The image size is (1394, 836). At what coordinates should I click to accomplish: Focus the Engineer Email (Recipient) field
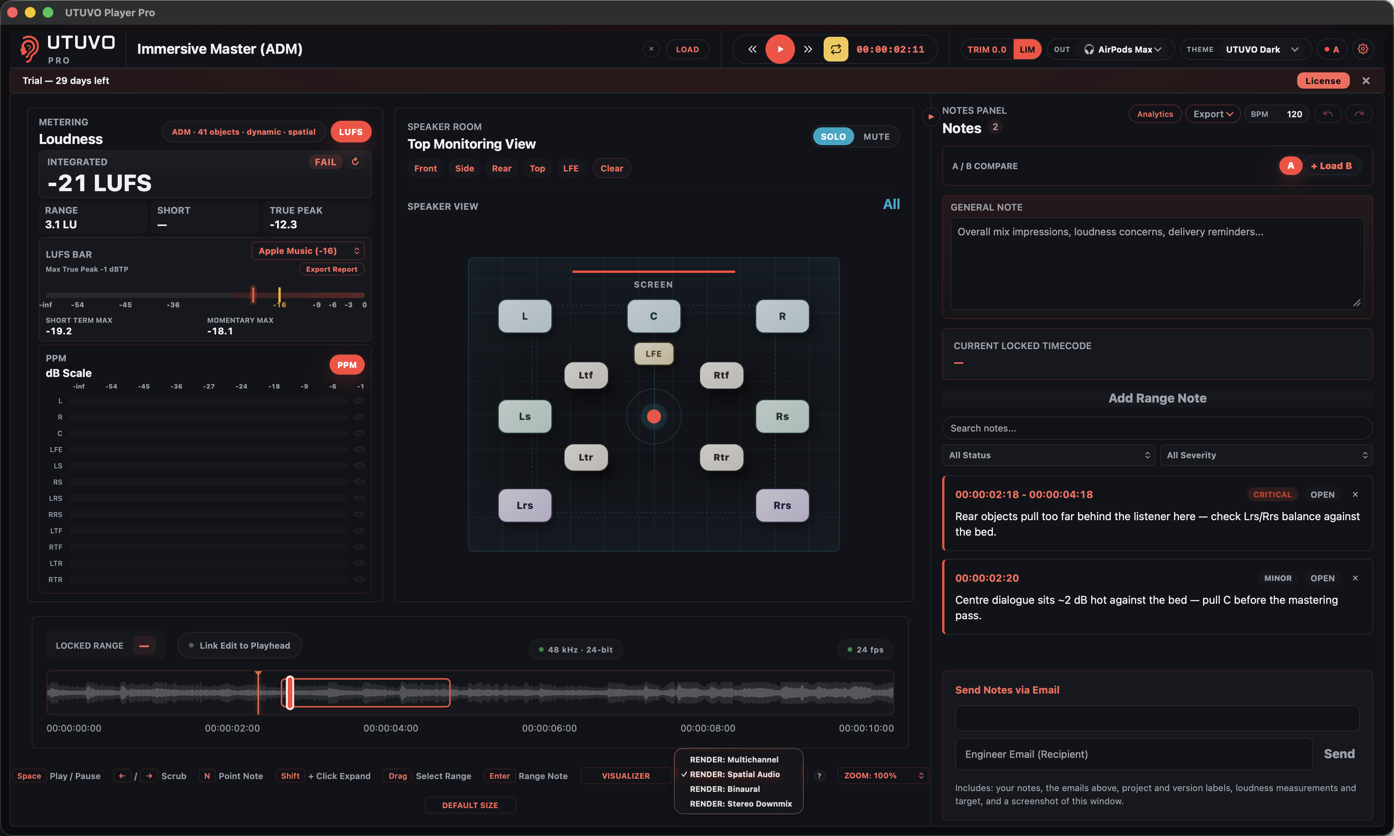click(x=1133, y=754)
